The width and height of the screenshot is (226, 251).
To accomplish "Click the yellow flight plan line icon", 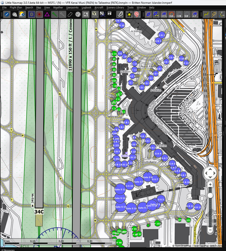I will pyautogui.click(x=206, y=14).
